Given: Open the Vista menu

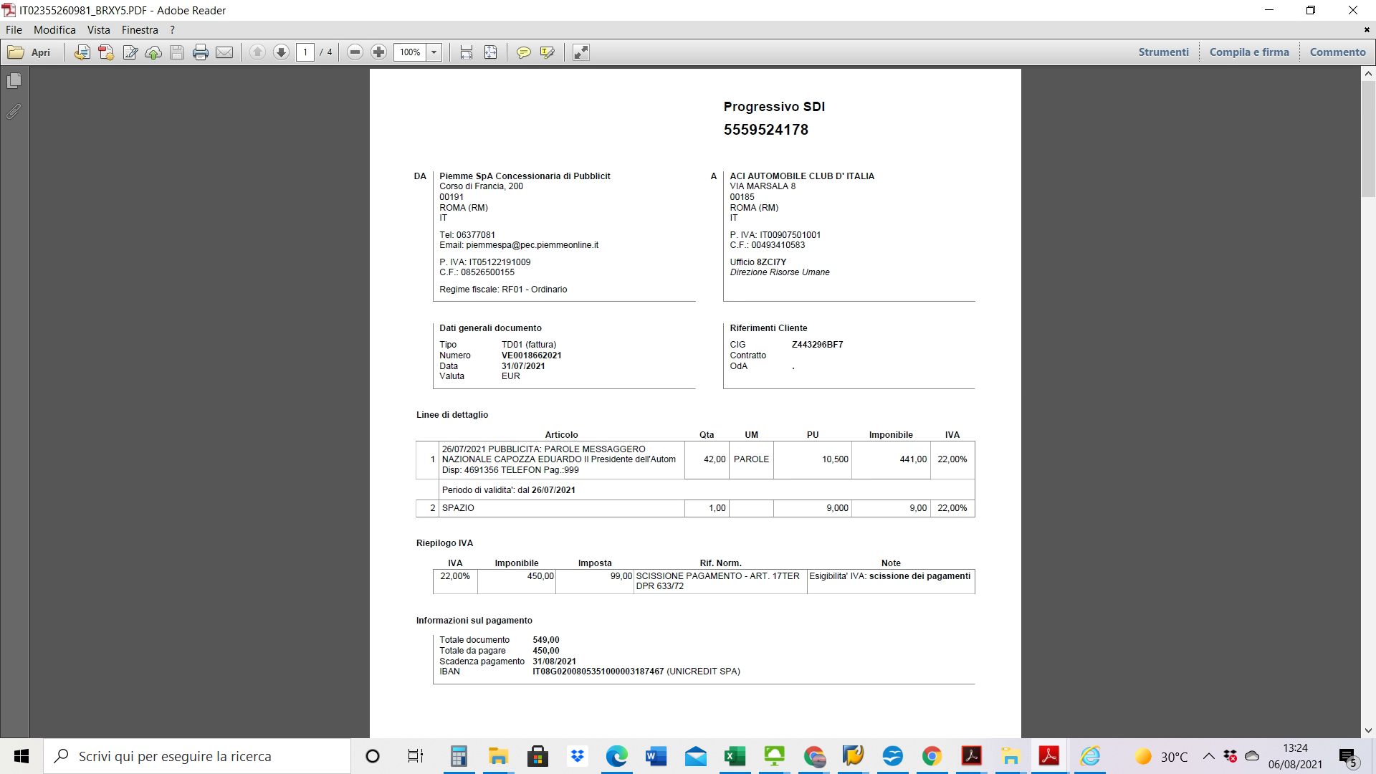Looking at the screenshot, I should click(x=98, y=30).
